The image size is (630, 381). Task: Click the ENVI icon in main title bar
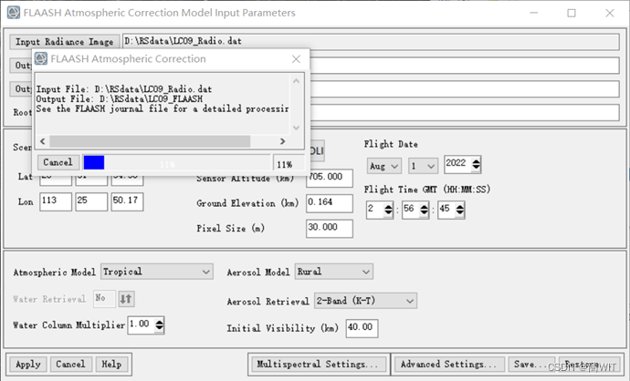pyautogui.click(x=14, y=13)
